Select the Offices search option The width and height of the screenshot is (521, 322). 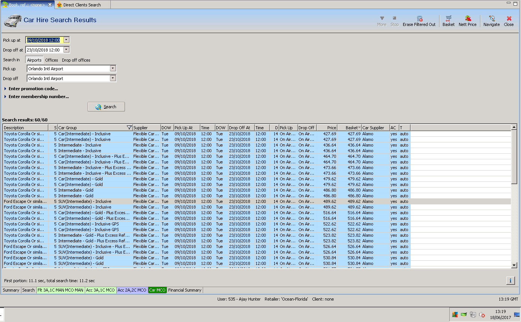[51, 60]
